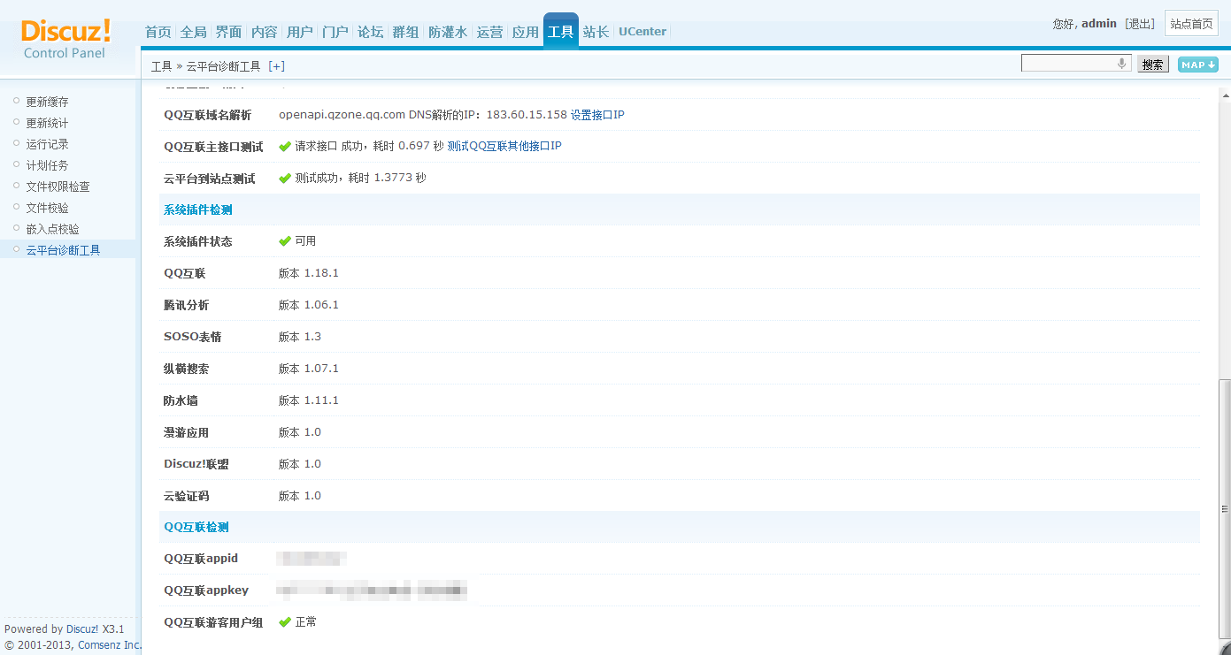Open the 内容 menu tab
Viewport: 1231px width, 655px height.
pos(265,32)
